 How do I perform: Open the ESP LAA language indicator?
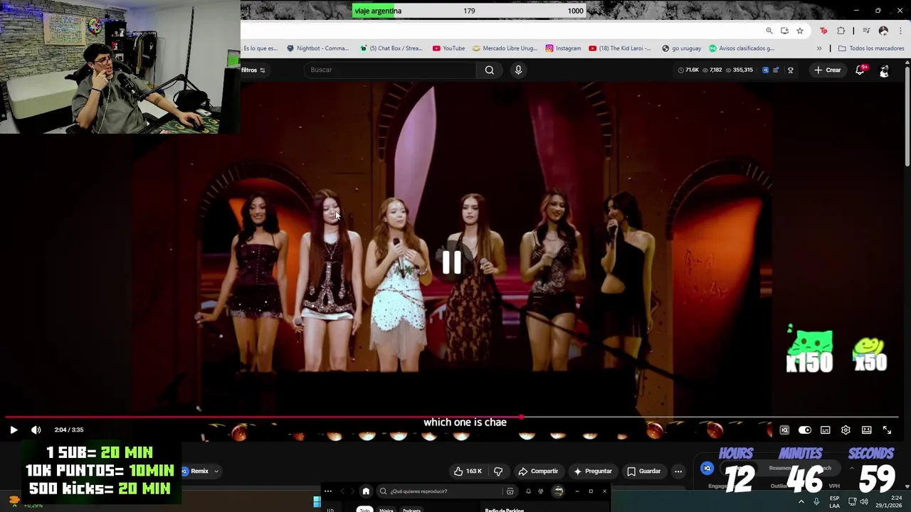(834, 501)
